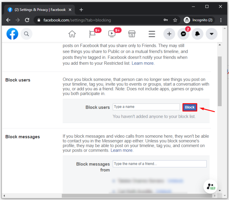
Task: Click the Create plus button
Action: click(x=169, y=34)
